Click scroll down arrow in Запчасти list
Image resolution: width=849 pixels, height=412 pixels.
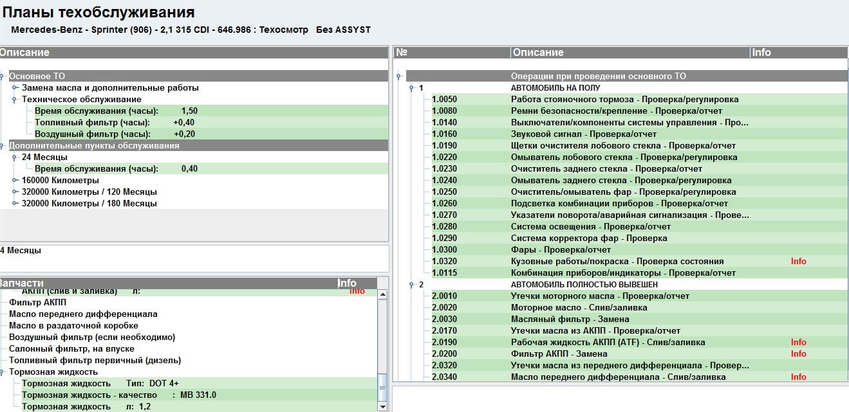pyautogui.click(x=382, y=406)
